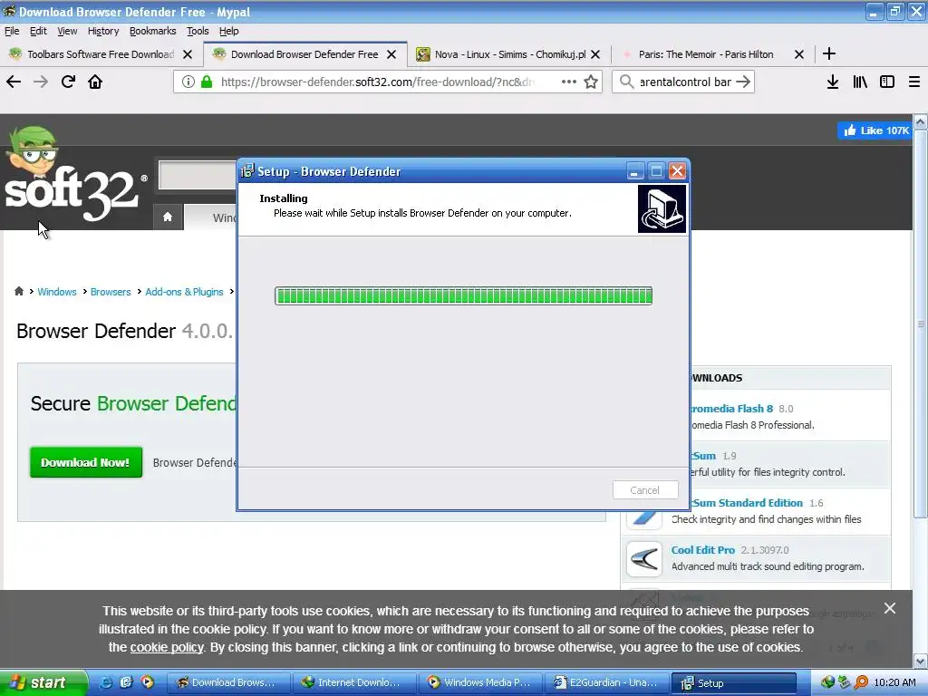Viewport: 928px width, 696px height.
Task: Open the Help menu
Action: click(228, 31)
